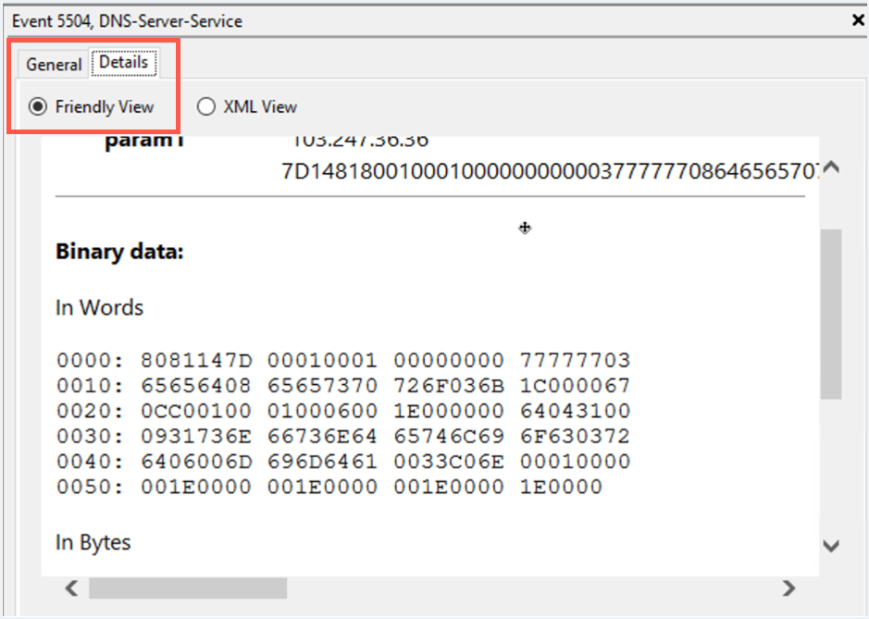Click the "In Bytes" label
Viewport: 869px width, 619px height.
93,542
